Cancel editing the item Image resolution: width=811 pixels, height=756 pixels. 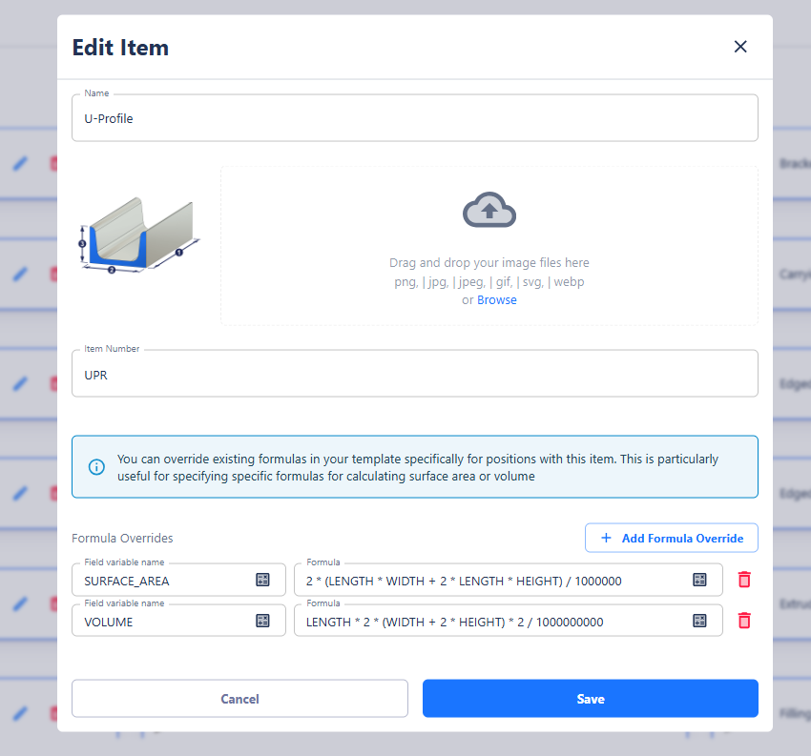(239, 699)
